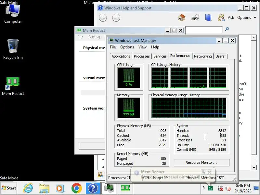Open Help and Support home page
The height and width of the screenshot is (195, 260).
tap(182, 18)
